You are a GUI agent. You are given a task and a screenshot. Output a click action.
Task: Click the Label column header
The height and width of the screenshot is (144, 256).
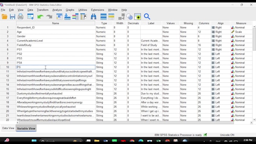[x=151, y=23]
